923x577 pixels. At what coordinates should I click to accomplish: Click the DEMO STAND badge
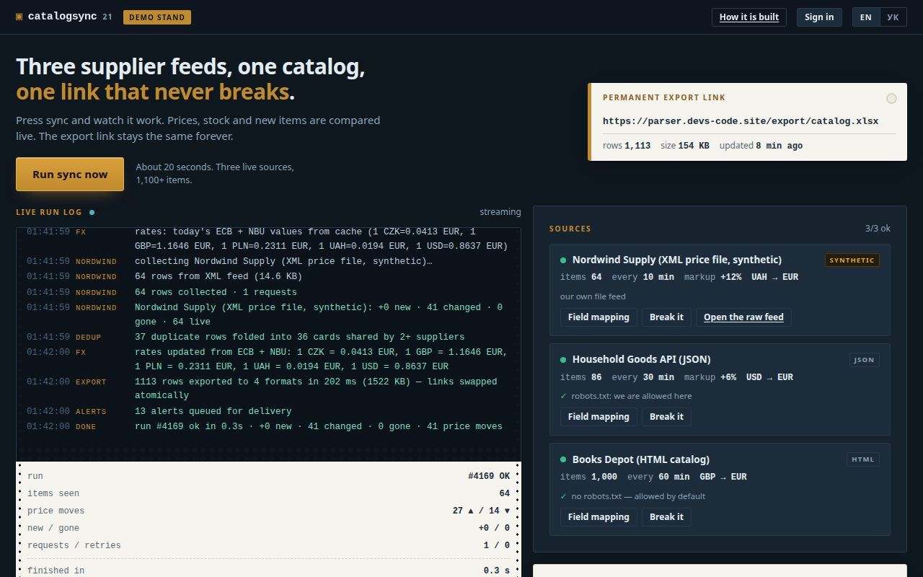tap(157, 17)
